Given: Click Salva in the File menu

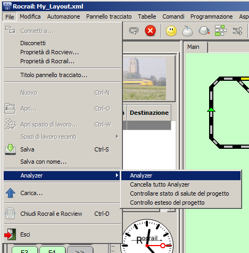Looking at the screenshot, I should [62, 149].
